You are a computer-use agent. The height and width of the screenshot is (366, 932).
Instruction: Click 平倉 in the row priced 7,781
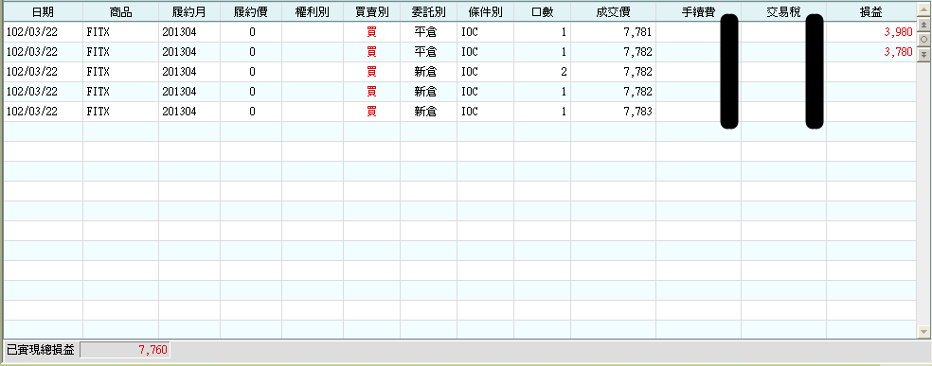[x=426, y=32]
